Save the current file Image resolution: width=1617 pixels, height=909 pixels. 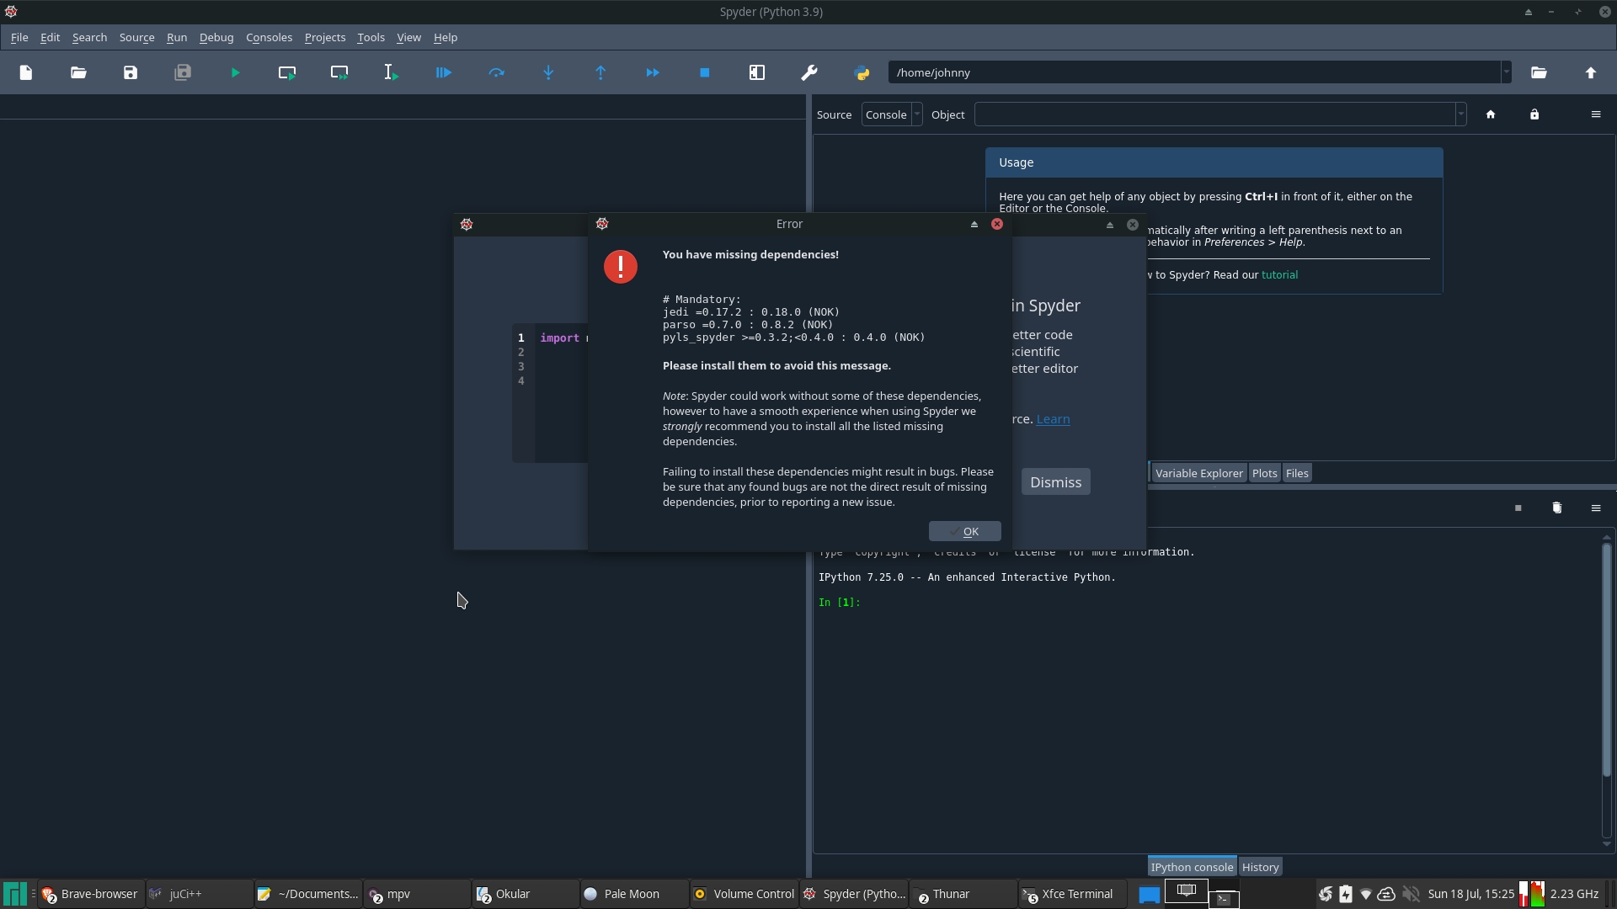(x=131, y=73)
